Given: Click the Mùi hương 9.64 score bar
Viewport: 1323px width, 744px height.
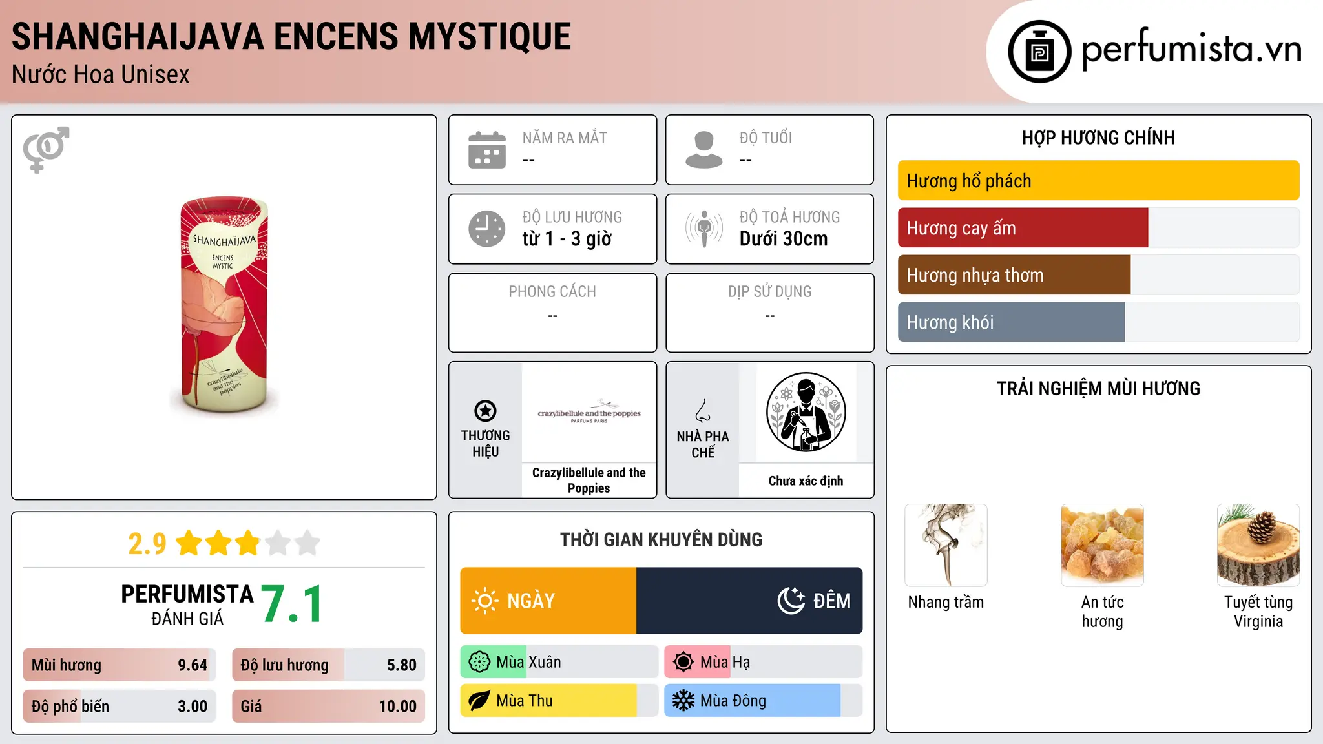Looking at the screenshot, I should [120, 665].
